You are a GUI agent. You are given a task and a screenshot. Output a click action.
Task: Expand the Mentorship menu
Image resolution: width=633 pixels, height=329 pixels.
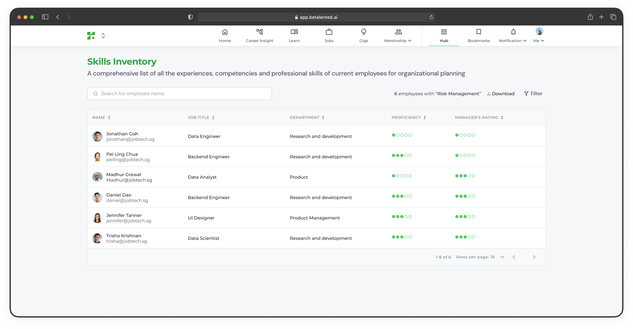coord(398,36)
